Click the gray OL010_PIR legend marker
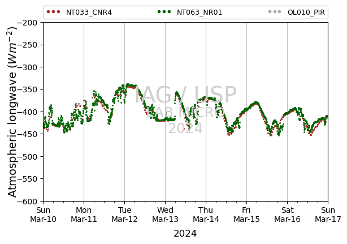The image size is (347, 244). tap(275, 12)
